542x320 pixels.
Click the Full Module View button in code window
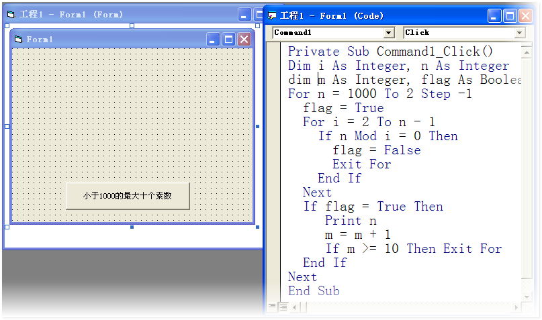[x=283, y=307]
